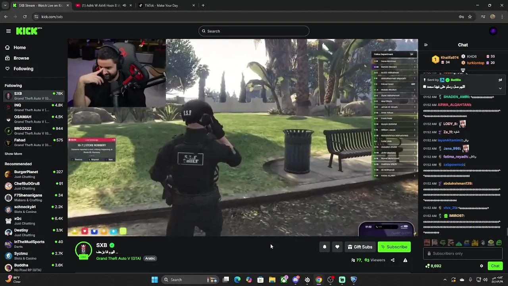Screen dimensions: 508x286
Task: Open Destiny recommended channel
Action: (34, 232)
